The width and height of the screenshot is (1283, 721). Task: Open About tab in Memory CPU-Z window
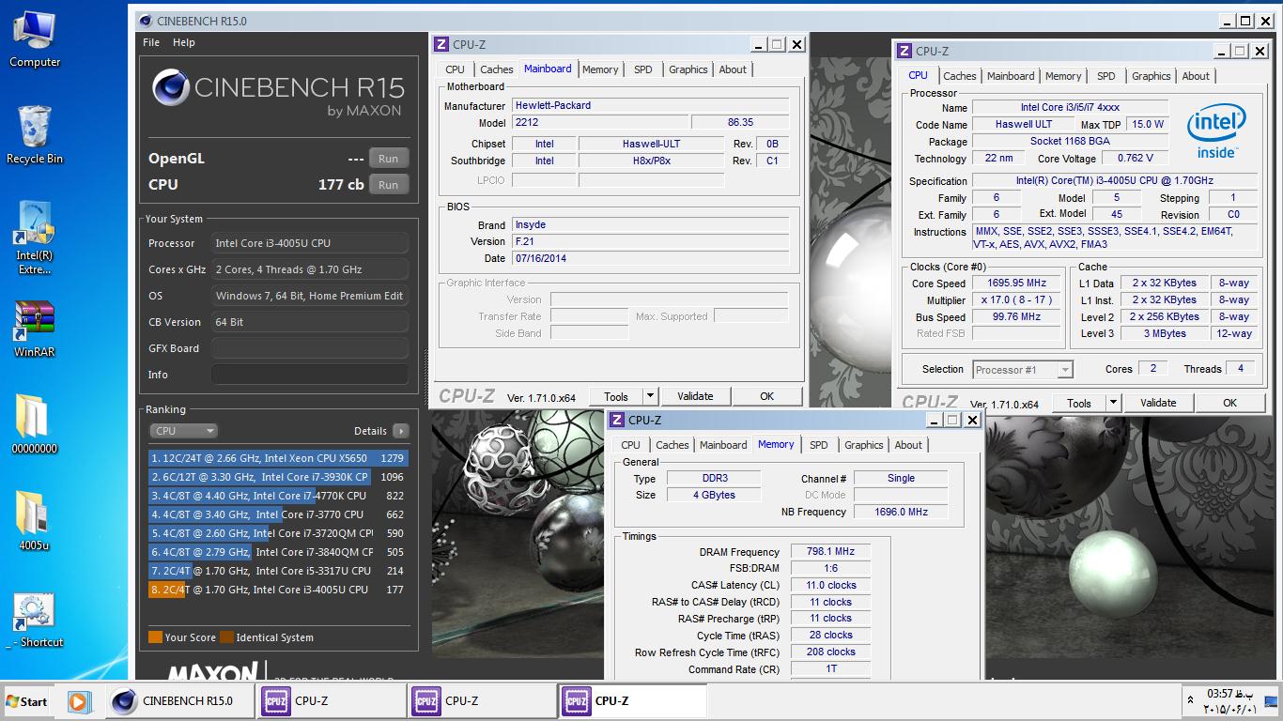pyautogui.click(x=908, y=445)
